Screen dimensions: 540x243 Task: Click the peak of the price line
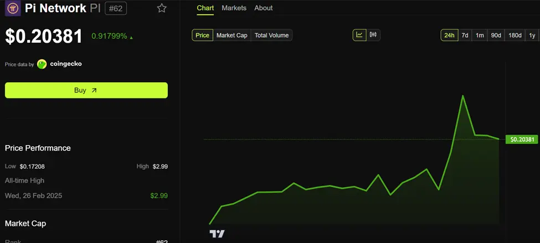tap(462, 96)
